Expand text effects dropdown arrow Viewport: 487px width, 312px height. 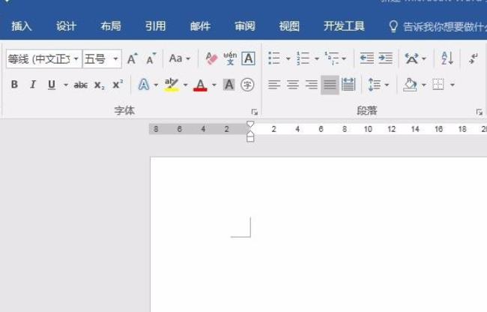[156, 85]
